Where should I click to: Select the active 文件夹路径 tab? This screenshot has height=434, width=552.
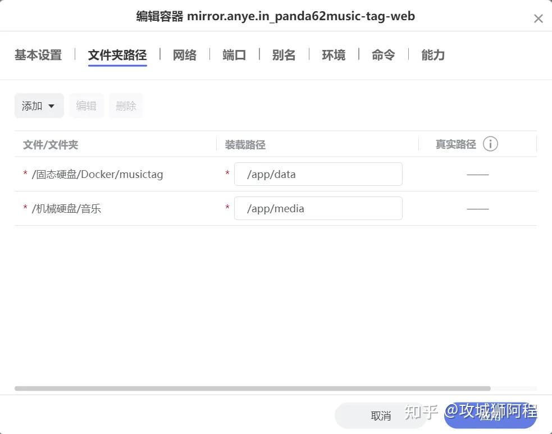click(117, 54)
